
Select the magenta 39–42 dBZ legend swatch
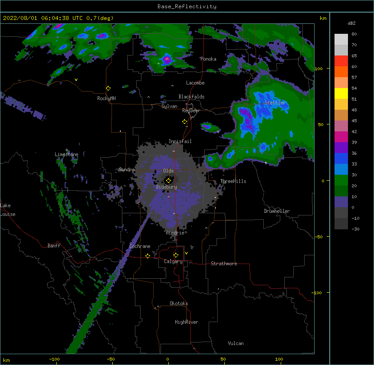341,137
